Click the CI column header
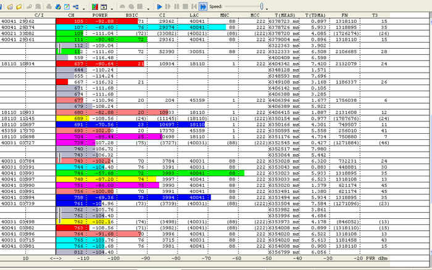 pyautogui.click(x=162, y=15)
